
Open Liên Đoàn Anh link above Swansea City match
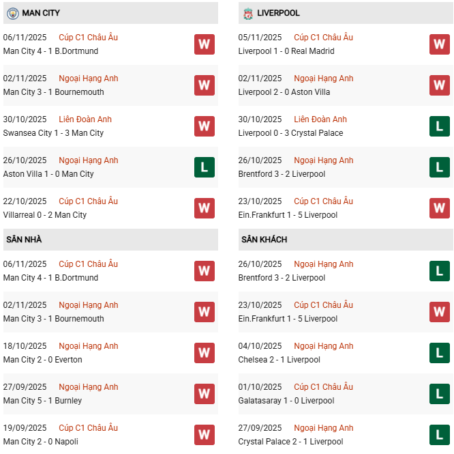click(x=85, y=119)
